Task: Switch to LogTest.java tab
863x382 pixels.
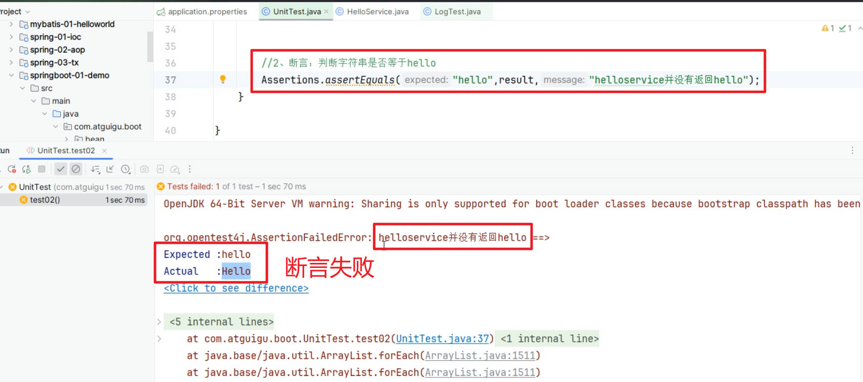Action: tap(452, 12)
